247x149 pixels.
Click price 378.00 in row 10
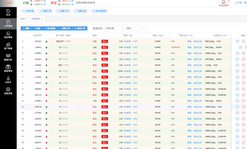tap(157, 95)
